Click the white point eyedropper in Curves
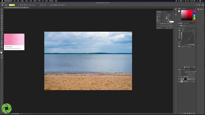Screen dimensions: 205x115 point(179,38)
